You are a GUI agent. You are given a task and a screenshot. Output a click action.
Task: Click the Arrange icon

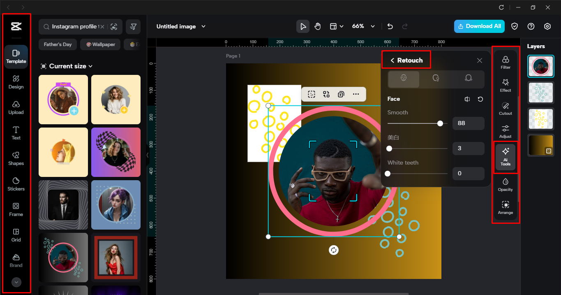(506, 207)
